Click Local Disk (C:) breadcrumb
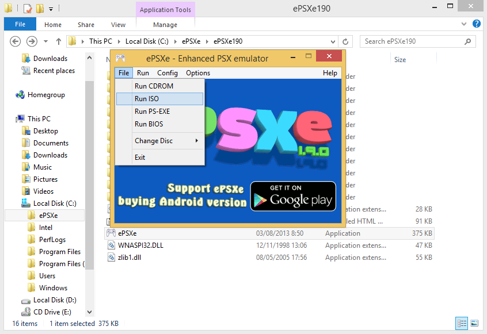This screenshot has width=487, height=334. coord(147,41)
